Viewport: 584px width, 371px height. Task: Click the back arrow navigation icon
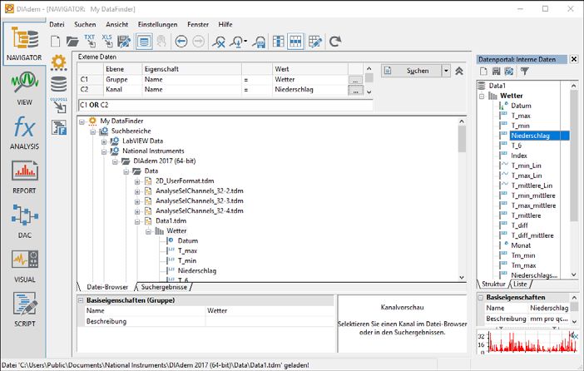coord(181,42)
